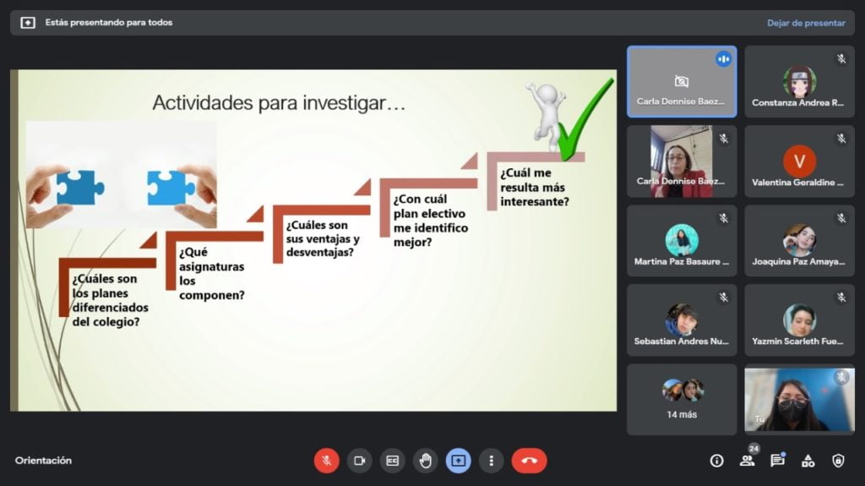This screenshot has height=486, width=865.
Task: Open the meeting details info icon
Action: click(x=716, y=461)
